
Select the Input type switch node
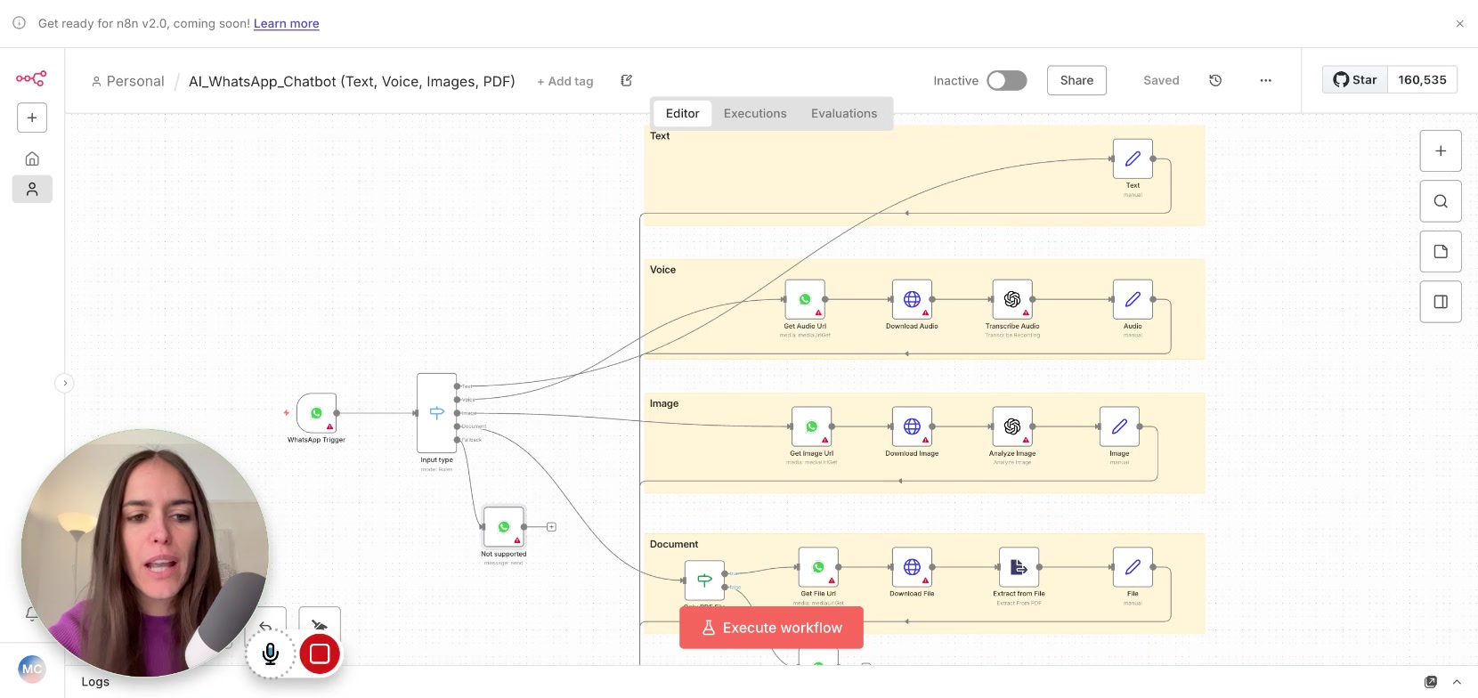[x=436, y=413]
